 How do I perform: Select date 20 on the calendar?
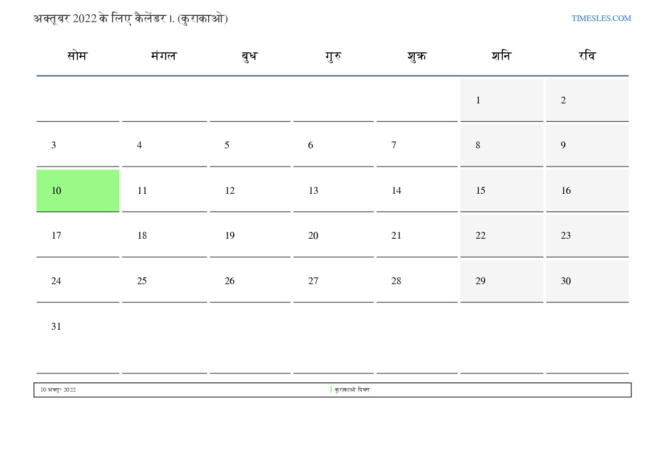pyautogui.click(x=333, y=236)
